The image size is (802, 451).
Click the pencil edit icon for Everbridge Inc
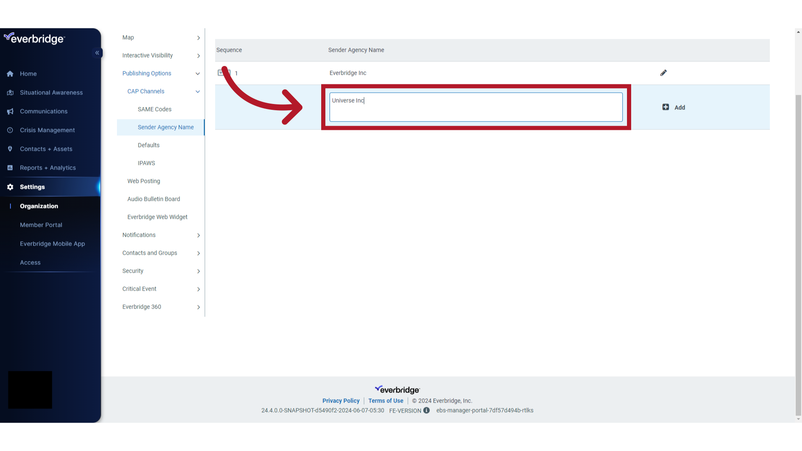pyautogui.click(x=664, y=73)
